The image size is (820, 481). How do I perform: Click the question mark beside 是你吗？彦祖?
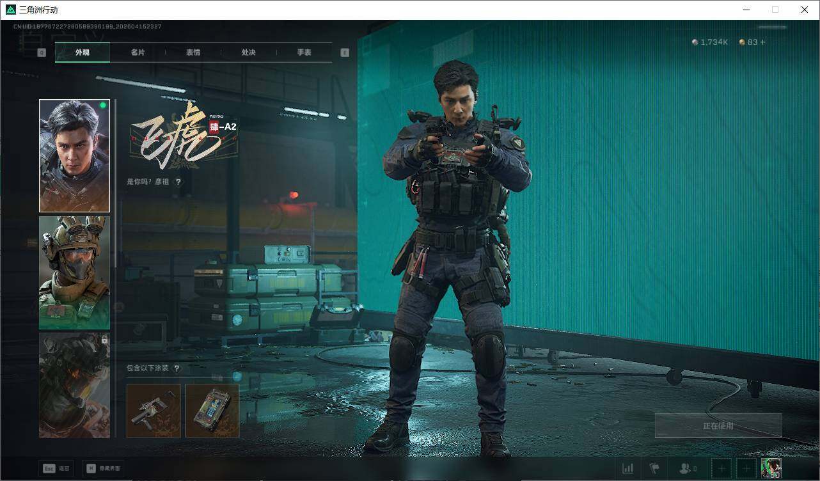pyautogui.click(x=178, y=182)
